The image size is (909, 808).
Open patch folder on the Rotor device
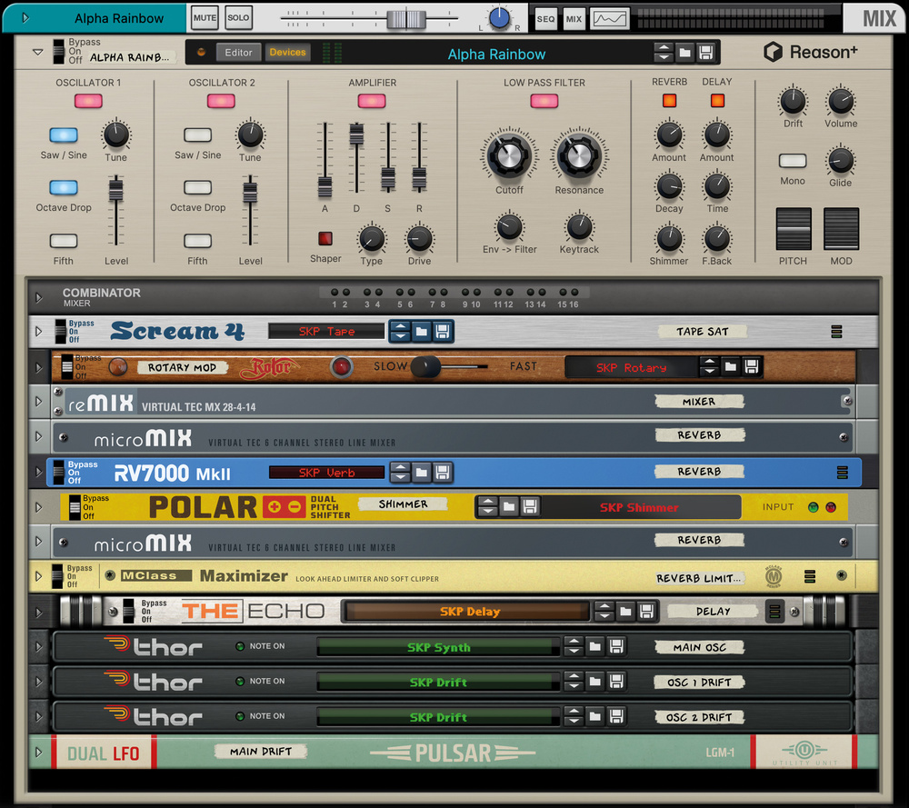pos(731,367)
